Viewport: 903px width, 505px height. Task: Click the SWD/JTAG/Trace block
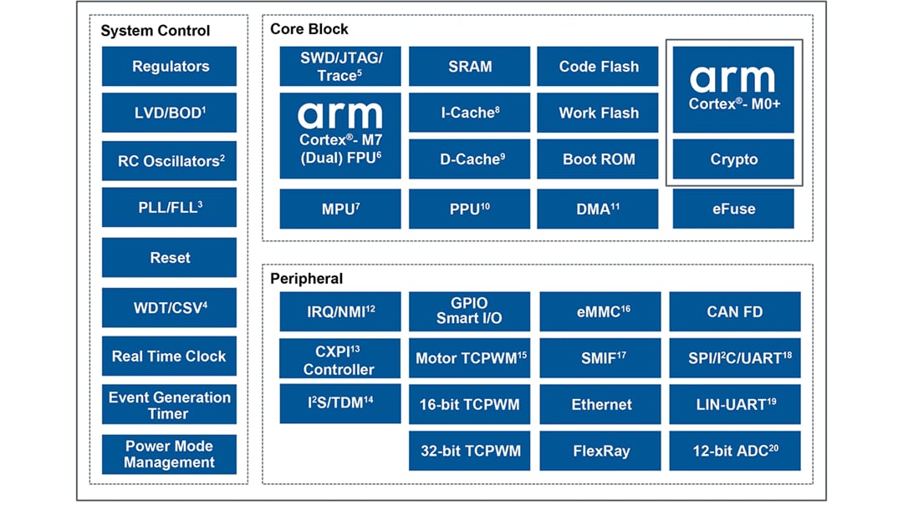tap(339, 66)
